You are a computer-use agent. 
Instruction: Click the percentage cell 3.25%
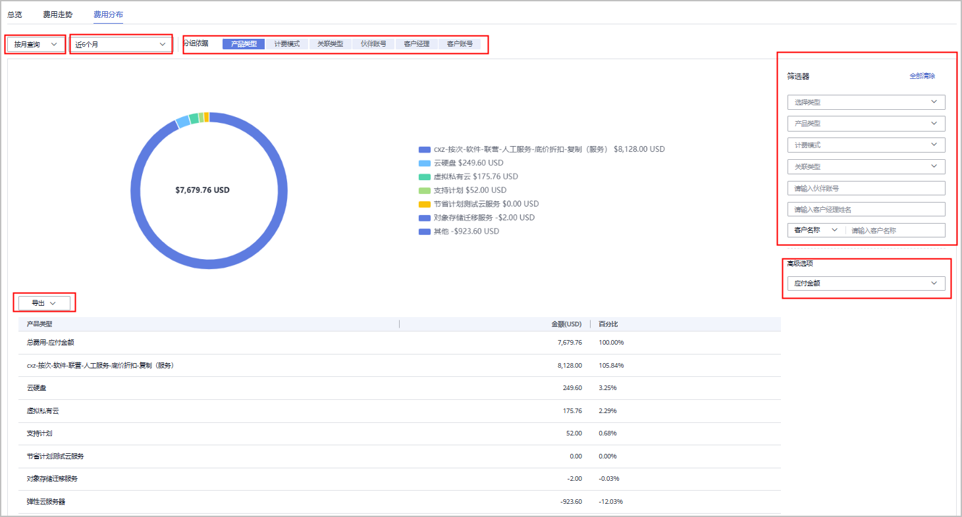point(608,388)
